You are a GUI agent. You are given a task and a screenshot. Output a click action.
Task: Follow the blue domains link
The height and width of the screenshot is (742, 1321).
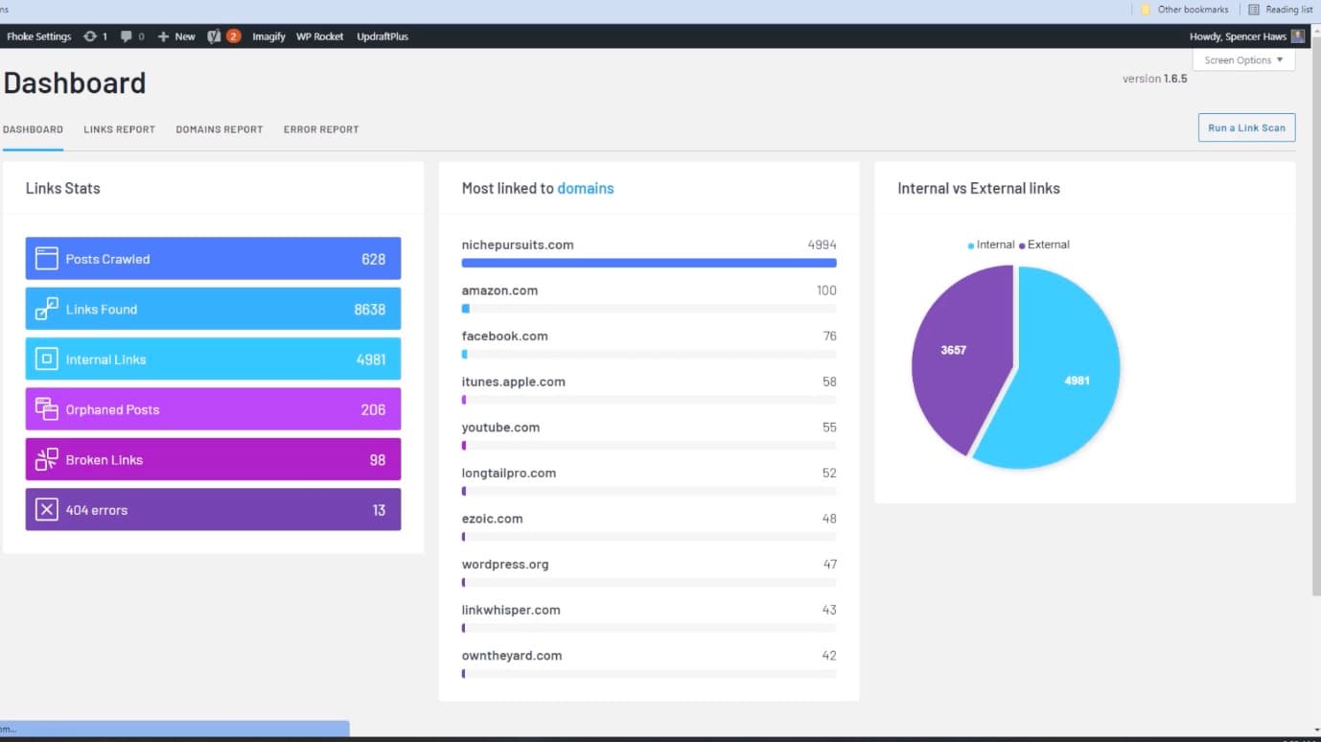585,189
